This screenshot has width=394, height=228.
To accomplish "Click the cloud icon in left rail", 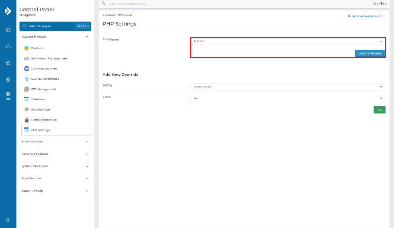I will coord(8,46).
